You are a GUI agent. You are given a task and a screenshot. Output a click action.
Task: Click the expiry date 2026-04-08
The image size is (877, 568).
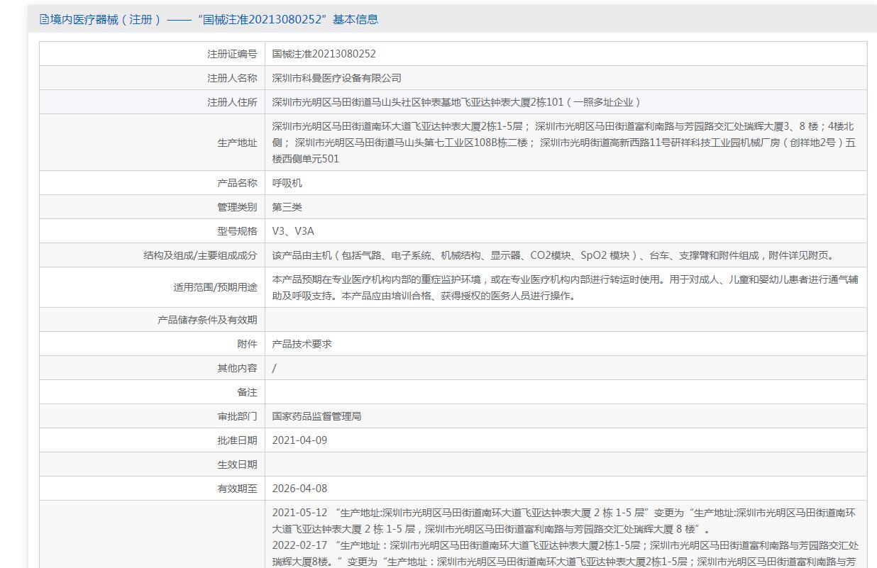pyautogui.click(x=299, y=489)
